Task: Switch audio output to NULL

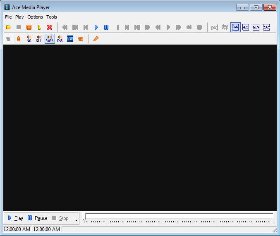Action: pos(39,39)
